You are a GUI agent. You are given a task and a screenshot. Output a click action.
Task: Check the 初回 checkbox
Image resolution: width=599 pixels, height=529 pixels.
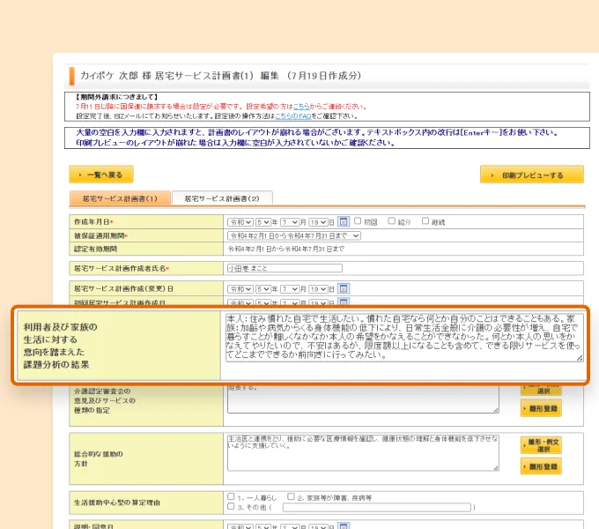point(358,221)
